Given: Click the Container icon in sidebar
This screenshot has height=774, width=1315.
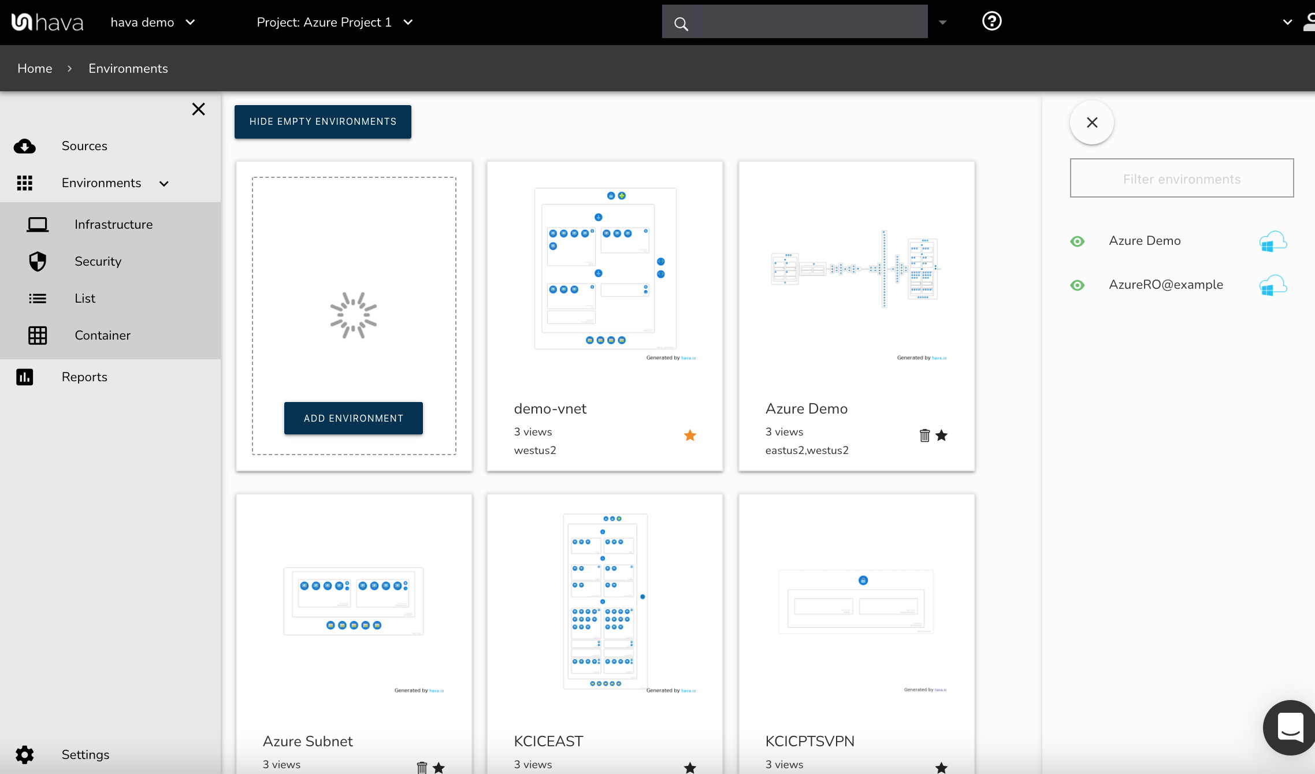Looking at the screenshot, I should click(37, 336).
